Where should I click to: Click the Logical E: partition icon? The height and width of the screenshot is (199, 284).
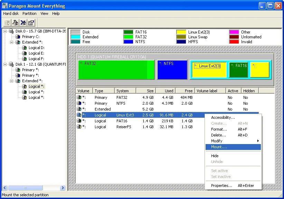(x=25, y=53)
